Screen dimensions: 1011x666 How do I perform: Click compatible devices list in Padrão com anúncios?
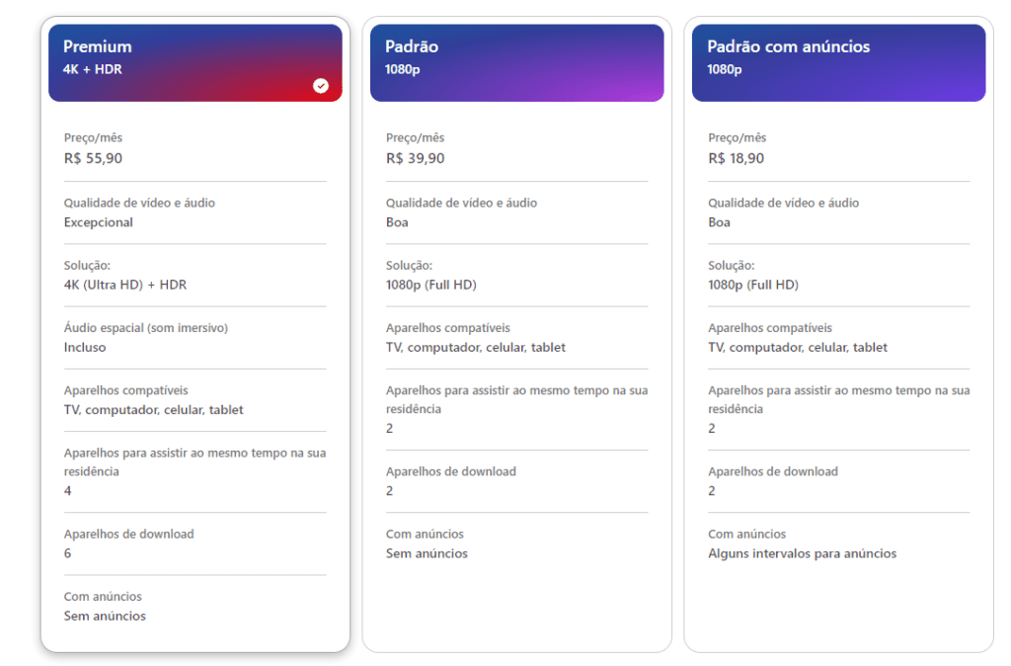[x=798, y=348]
